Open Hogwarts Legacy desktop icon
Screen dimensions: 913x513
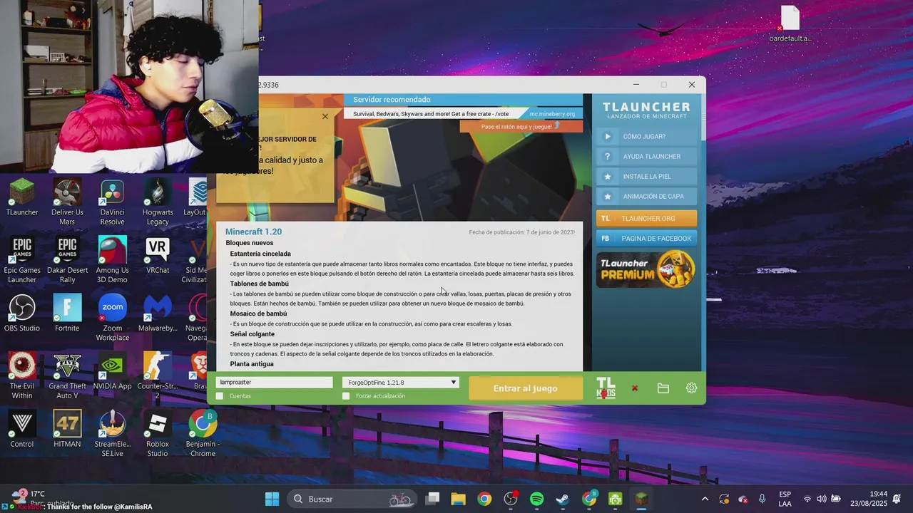click(158, 202)
